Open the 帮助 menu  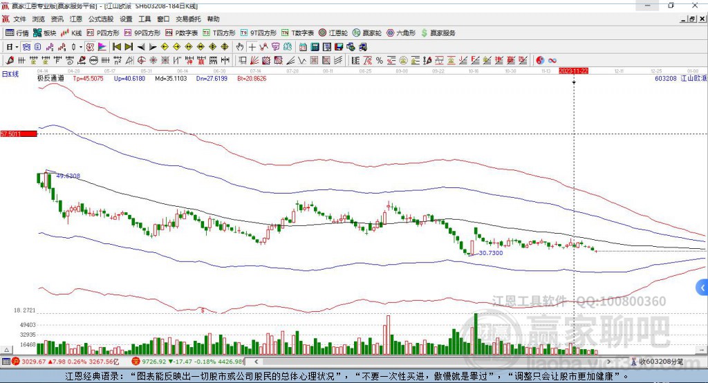[x=213, y=19]
